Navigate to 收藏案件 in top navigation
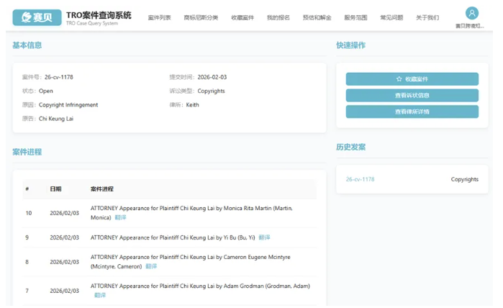This screenshot has height=308, width=503. 243,17
